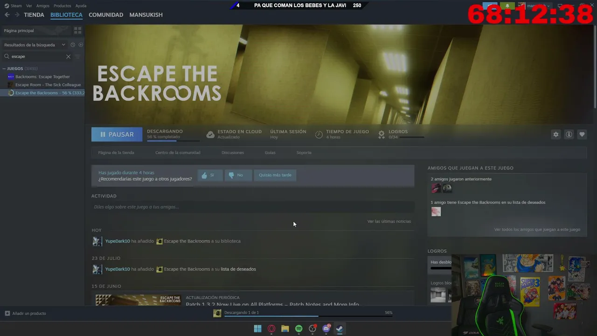Image resolution: width=597 pixels, height=336 pixels.
Task: Open Página de la tienda link
Action: tap(116, 153)
